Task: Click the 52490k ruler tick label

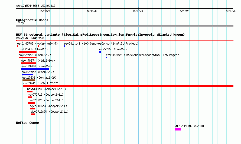Action: 231,11
